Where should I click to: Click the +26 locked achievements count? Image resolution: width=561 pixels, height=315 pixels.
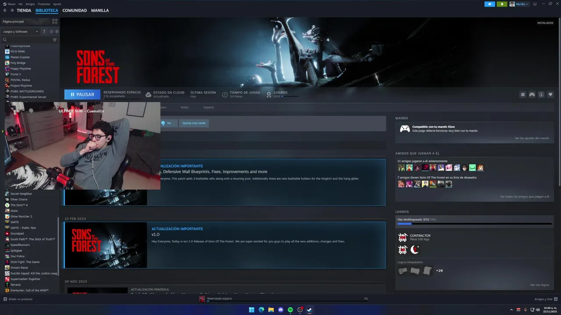point(439,271)
